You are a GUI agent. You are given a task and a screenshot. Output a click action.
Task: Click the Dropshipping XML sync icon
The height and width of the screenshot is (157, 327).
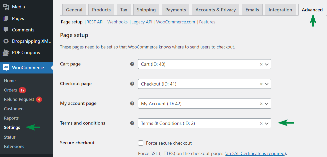click(x=6, y=41)
